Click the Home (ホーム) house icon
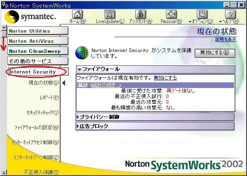 coord(77,14)
